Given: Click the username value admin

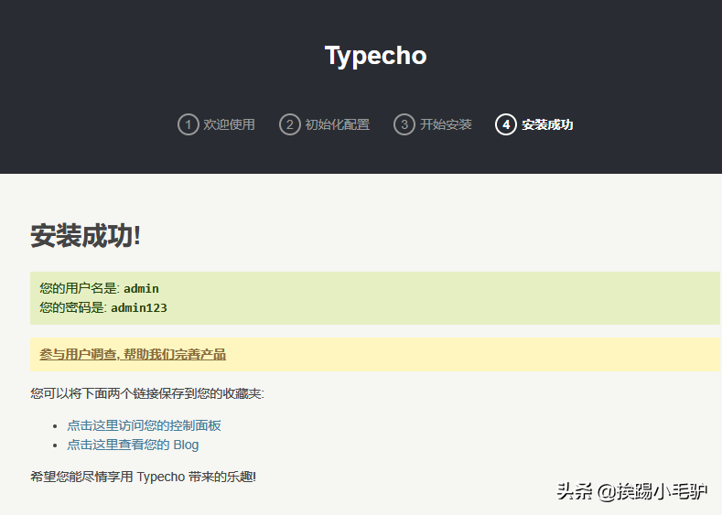Looking at the screenshot, I should coord(141,288).
